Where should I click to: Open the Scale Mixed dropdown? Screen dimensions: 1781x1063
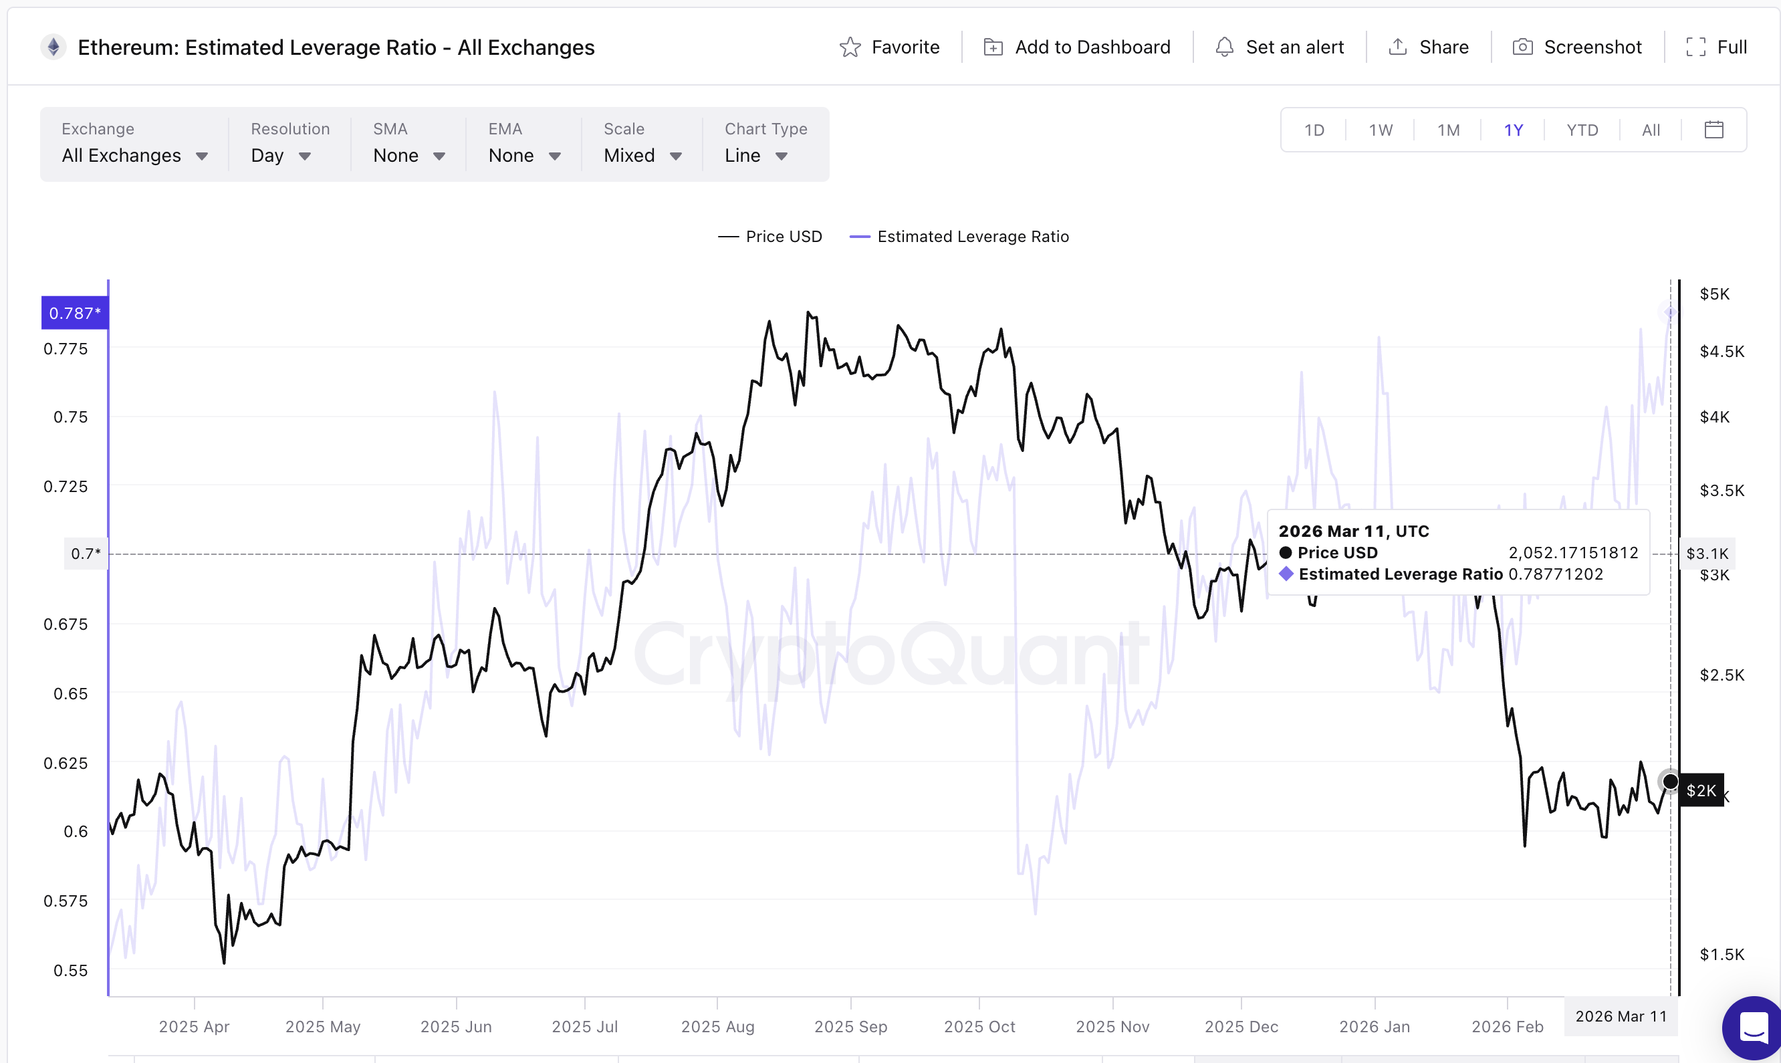(x=642, y=155)
